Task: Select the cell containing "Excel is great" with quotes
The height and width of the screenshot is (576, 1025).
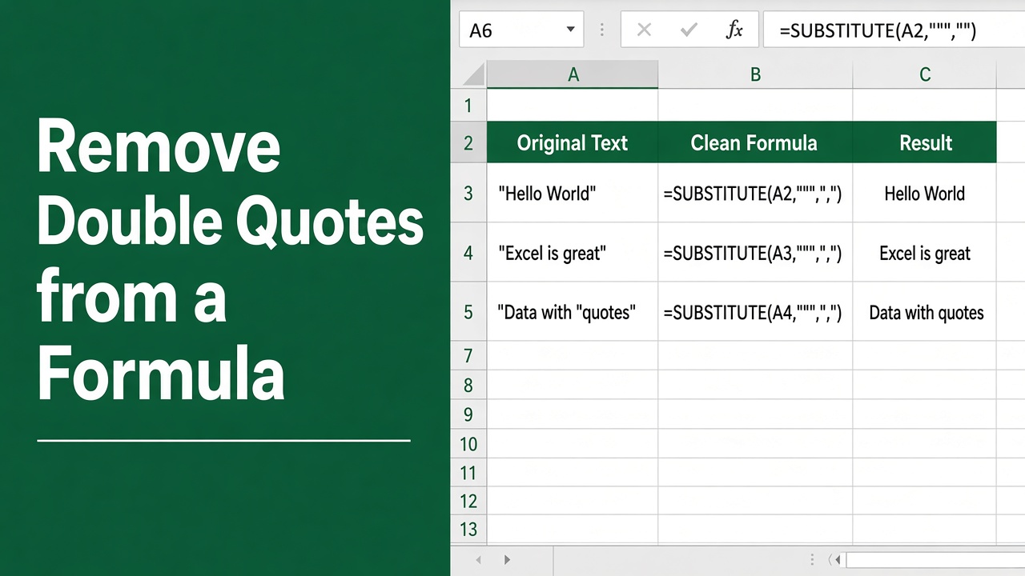Action: [573, 253]
